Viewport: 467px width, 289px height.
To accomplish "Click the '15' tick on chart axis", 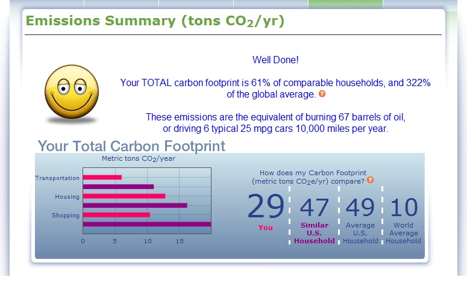I will pyautogui.click(x=180, y=241).
